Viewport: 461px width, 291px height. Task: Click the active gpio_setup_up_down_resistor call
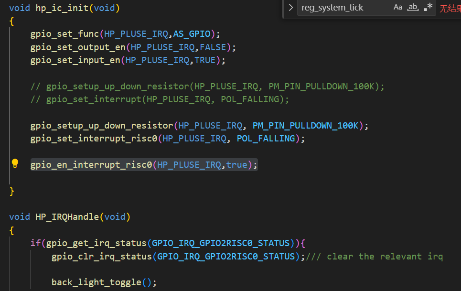102,126
